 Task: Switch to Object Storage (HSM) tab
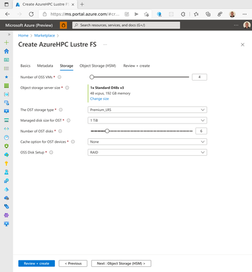(98, 66)
